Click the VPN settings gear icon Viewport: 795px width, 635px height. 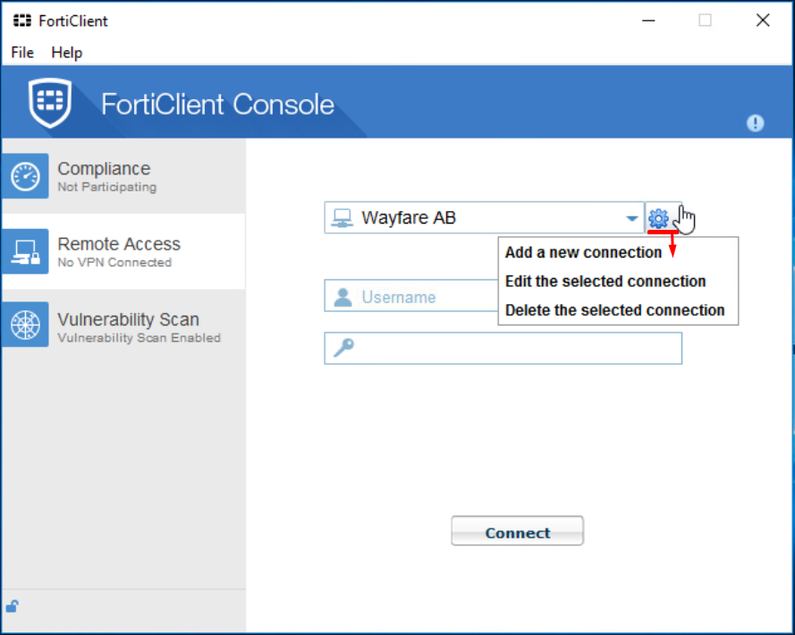(x=658, y=218)
